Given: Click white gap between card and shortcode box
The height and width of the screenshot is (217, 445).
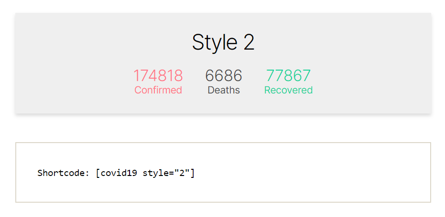Looking at the screenshot, I should tap(223, 129).
